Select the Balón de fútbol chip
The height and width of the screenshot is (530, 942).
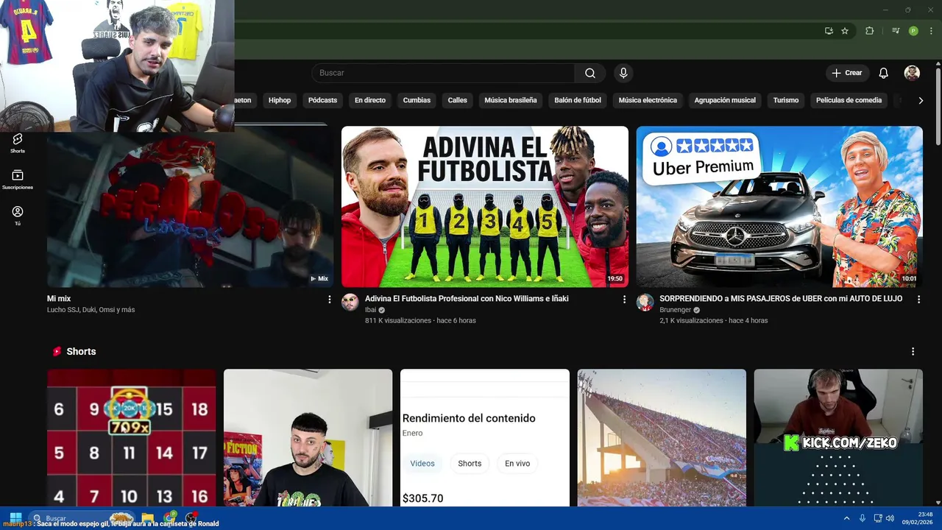point(578,100)
